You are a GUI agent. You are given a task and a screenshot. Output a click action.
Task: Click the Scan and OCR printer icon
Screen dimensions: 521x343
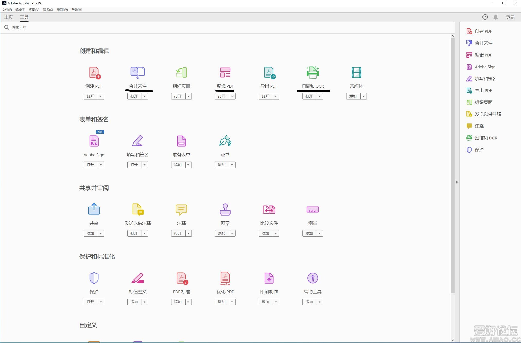(x=313, y=73)
